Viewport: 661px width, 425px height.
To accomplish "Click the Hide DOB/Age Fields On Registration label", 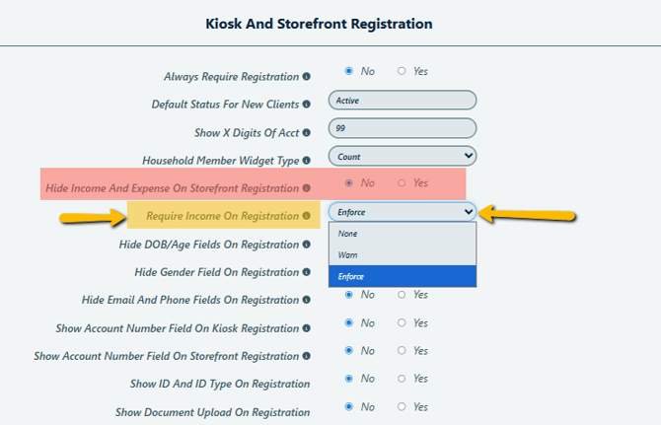I will [209, 245].
